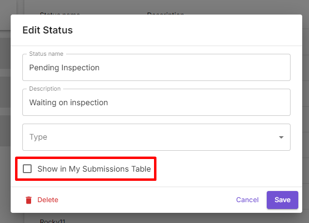The height and width of the screenshot is (223, 309).
Task: Click the background Description column header
Action: tap(165, 13)
